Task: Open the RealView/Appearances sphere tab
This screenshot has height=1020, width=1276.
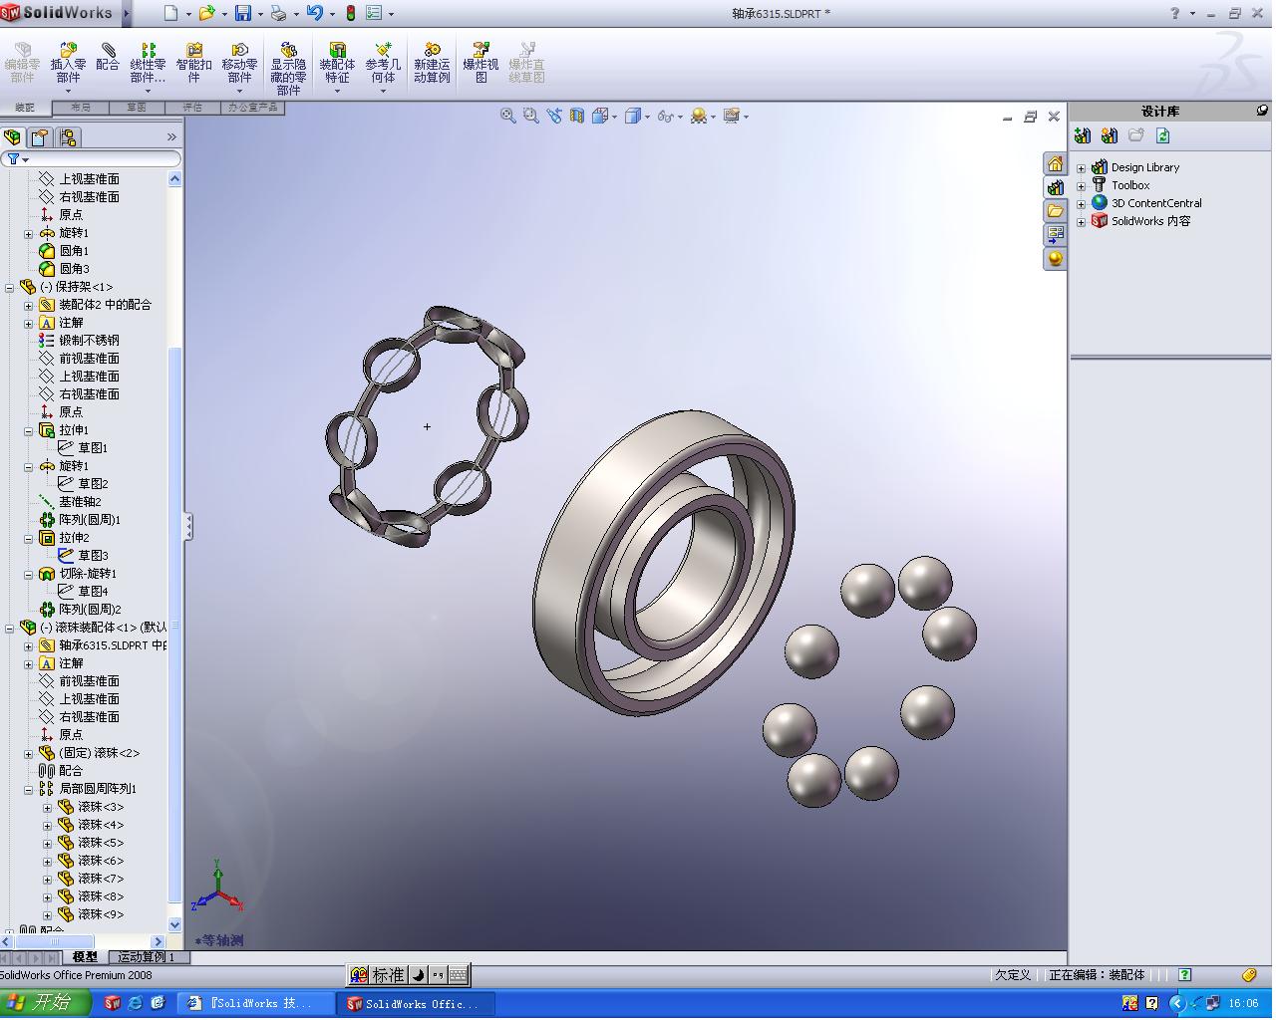Action: pyautogui.click(x=1055, y=259)
